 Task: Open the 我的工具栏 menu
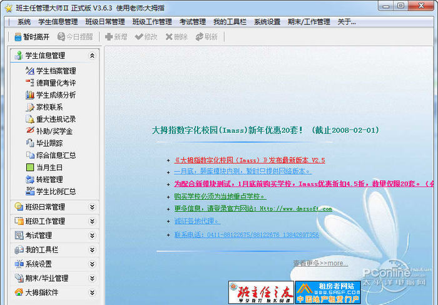pos(230,22)
